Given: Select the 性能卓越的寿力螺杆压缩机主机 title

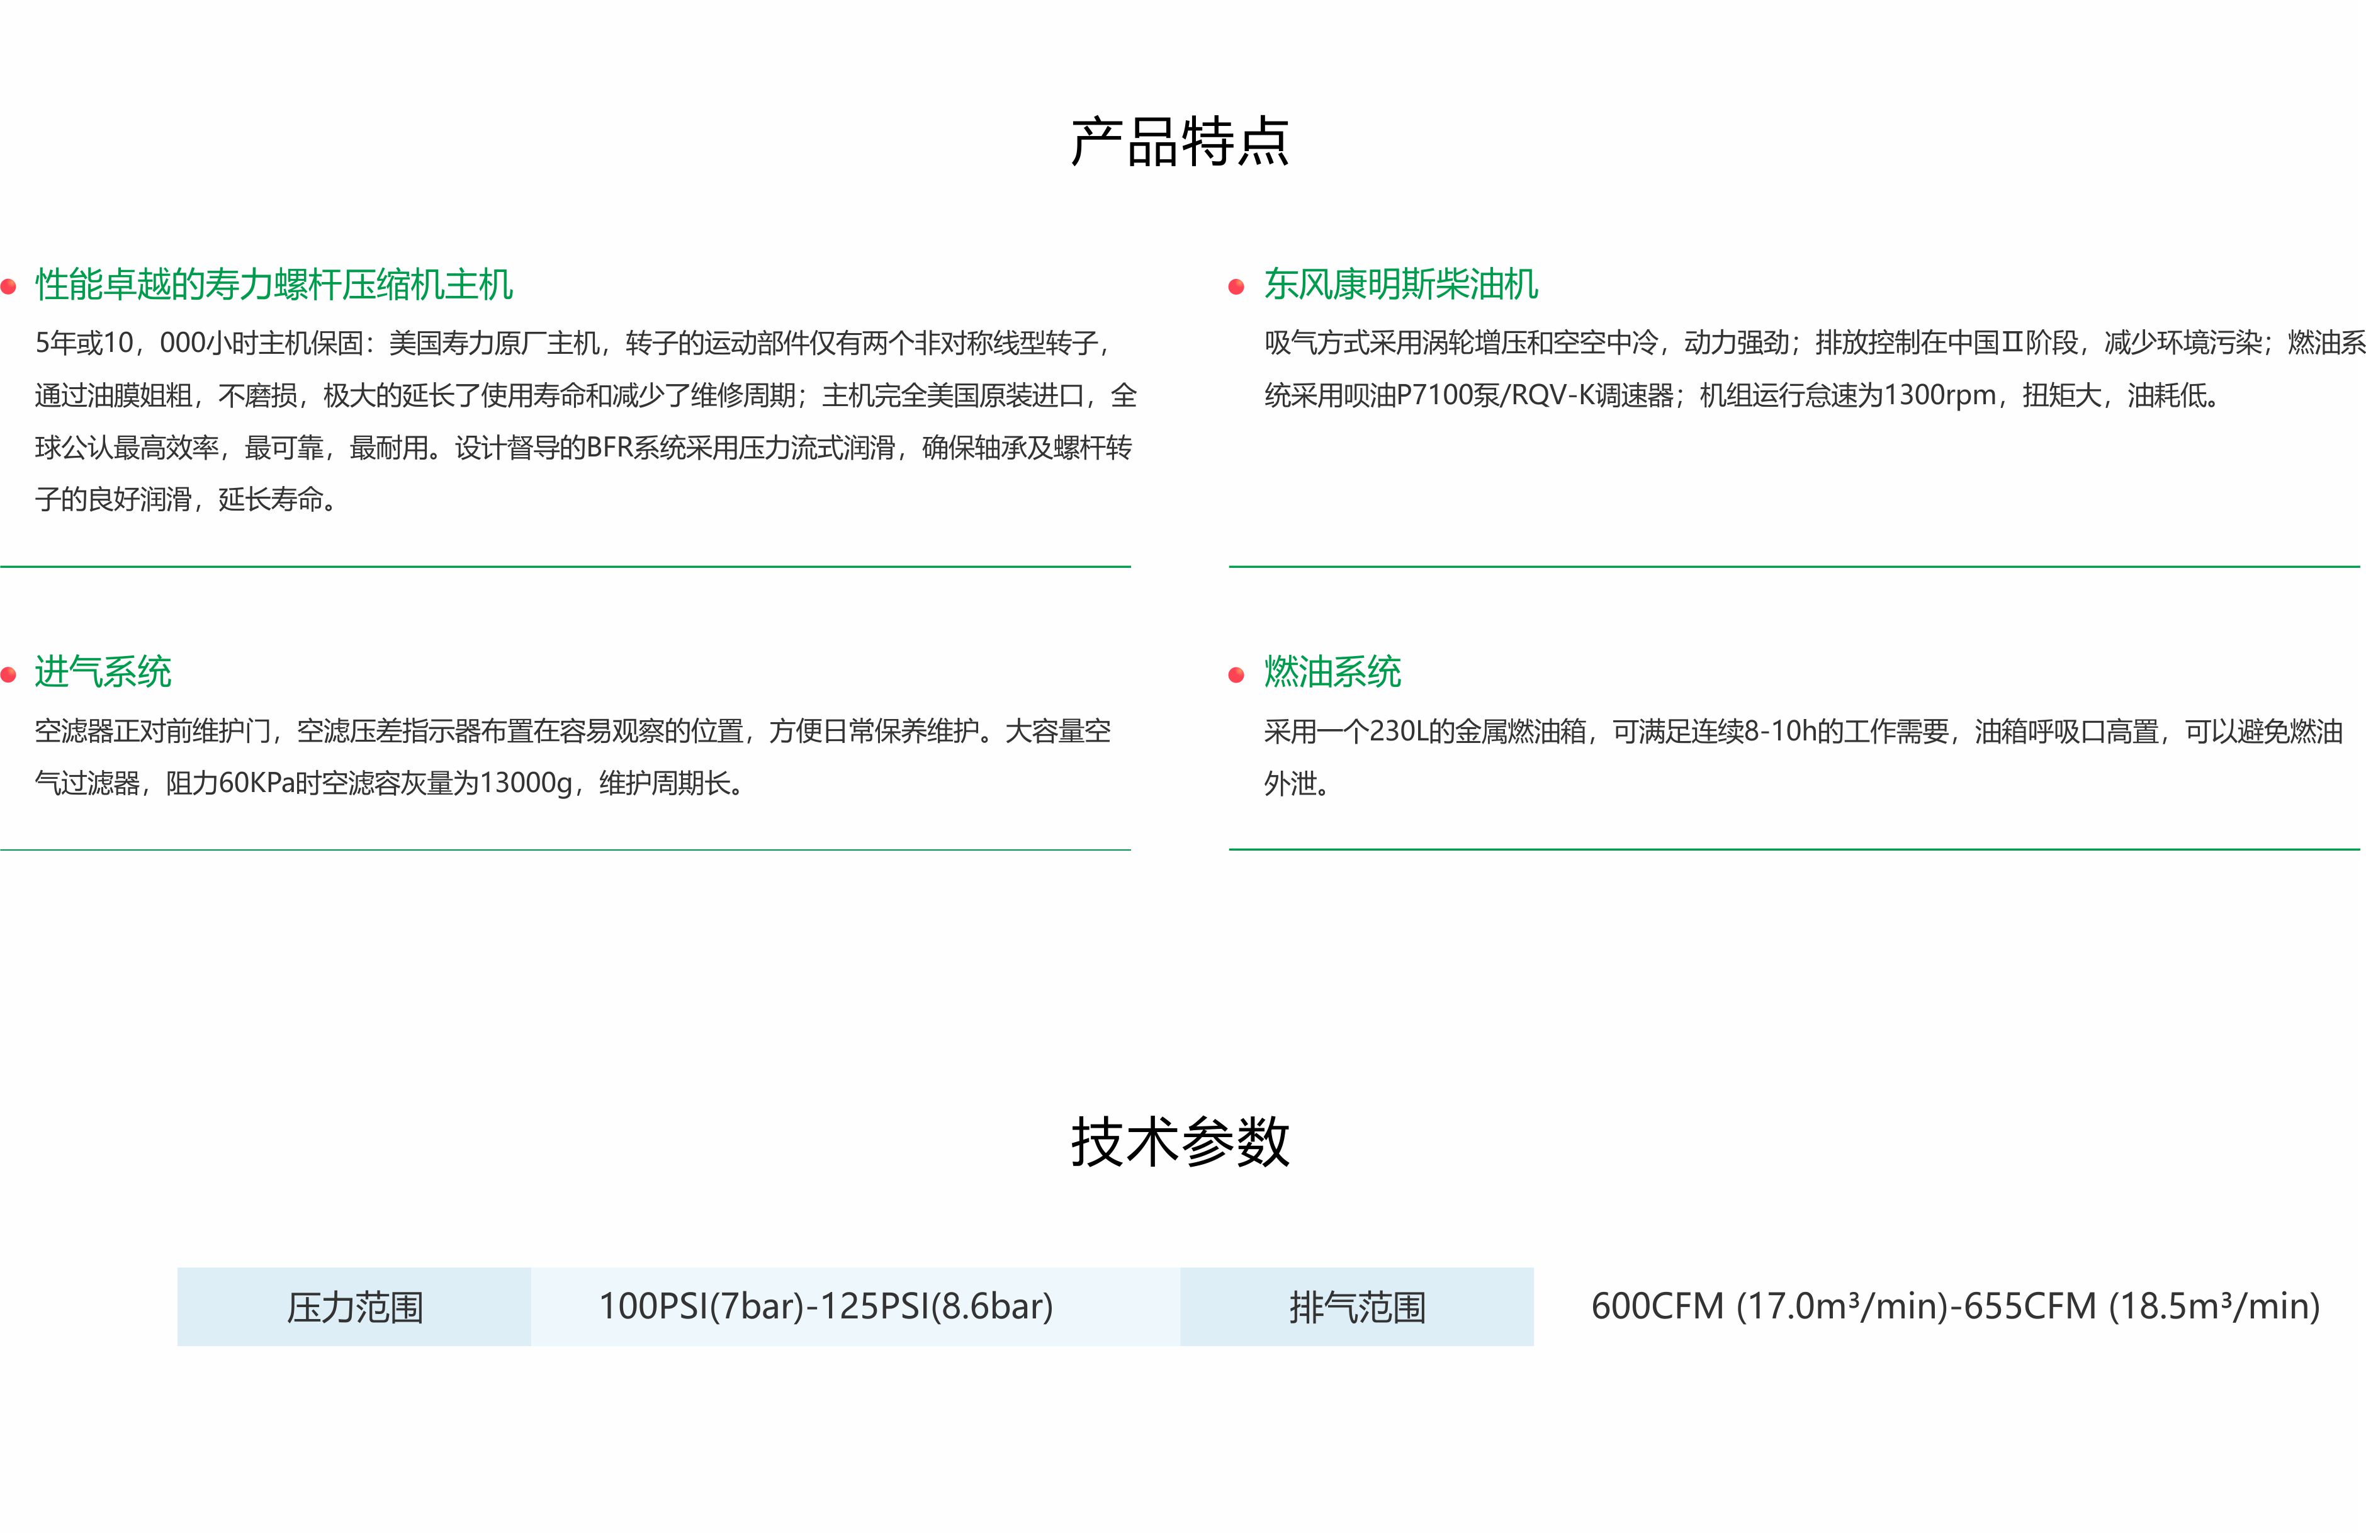Looking at the screenshot, I should [273, 285].
